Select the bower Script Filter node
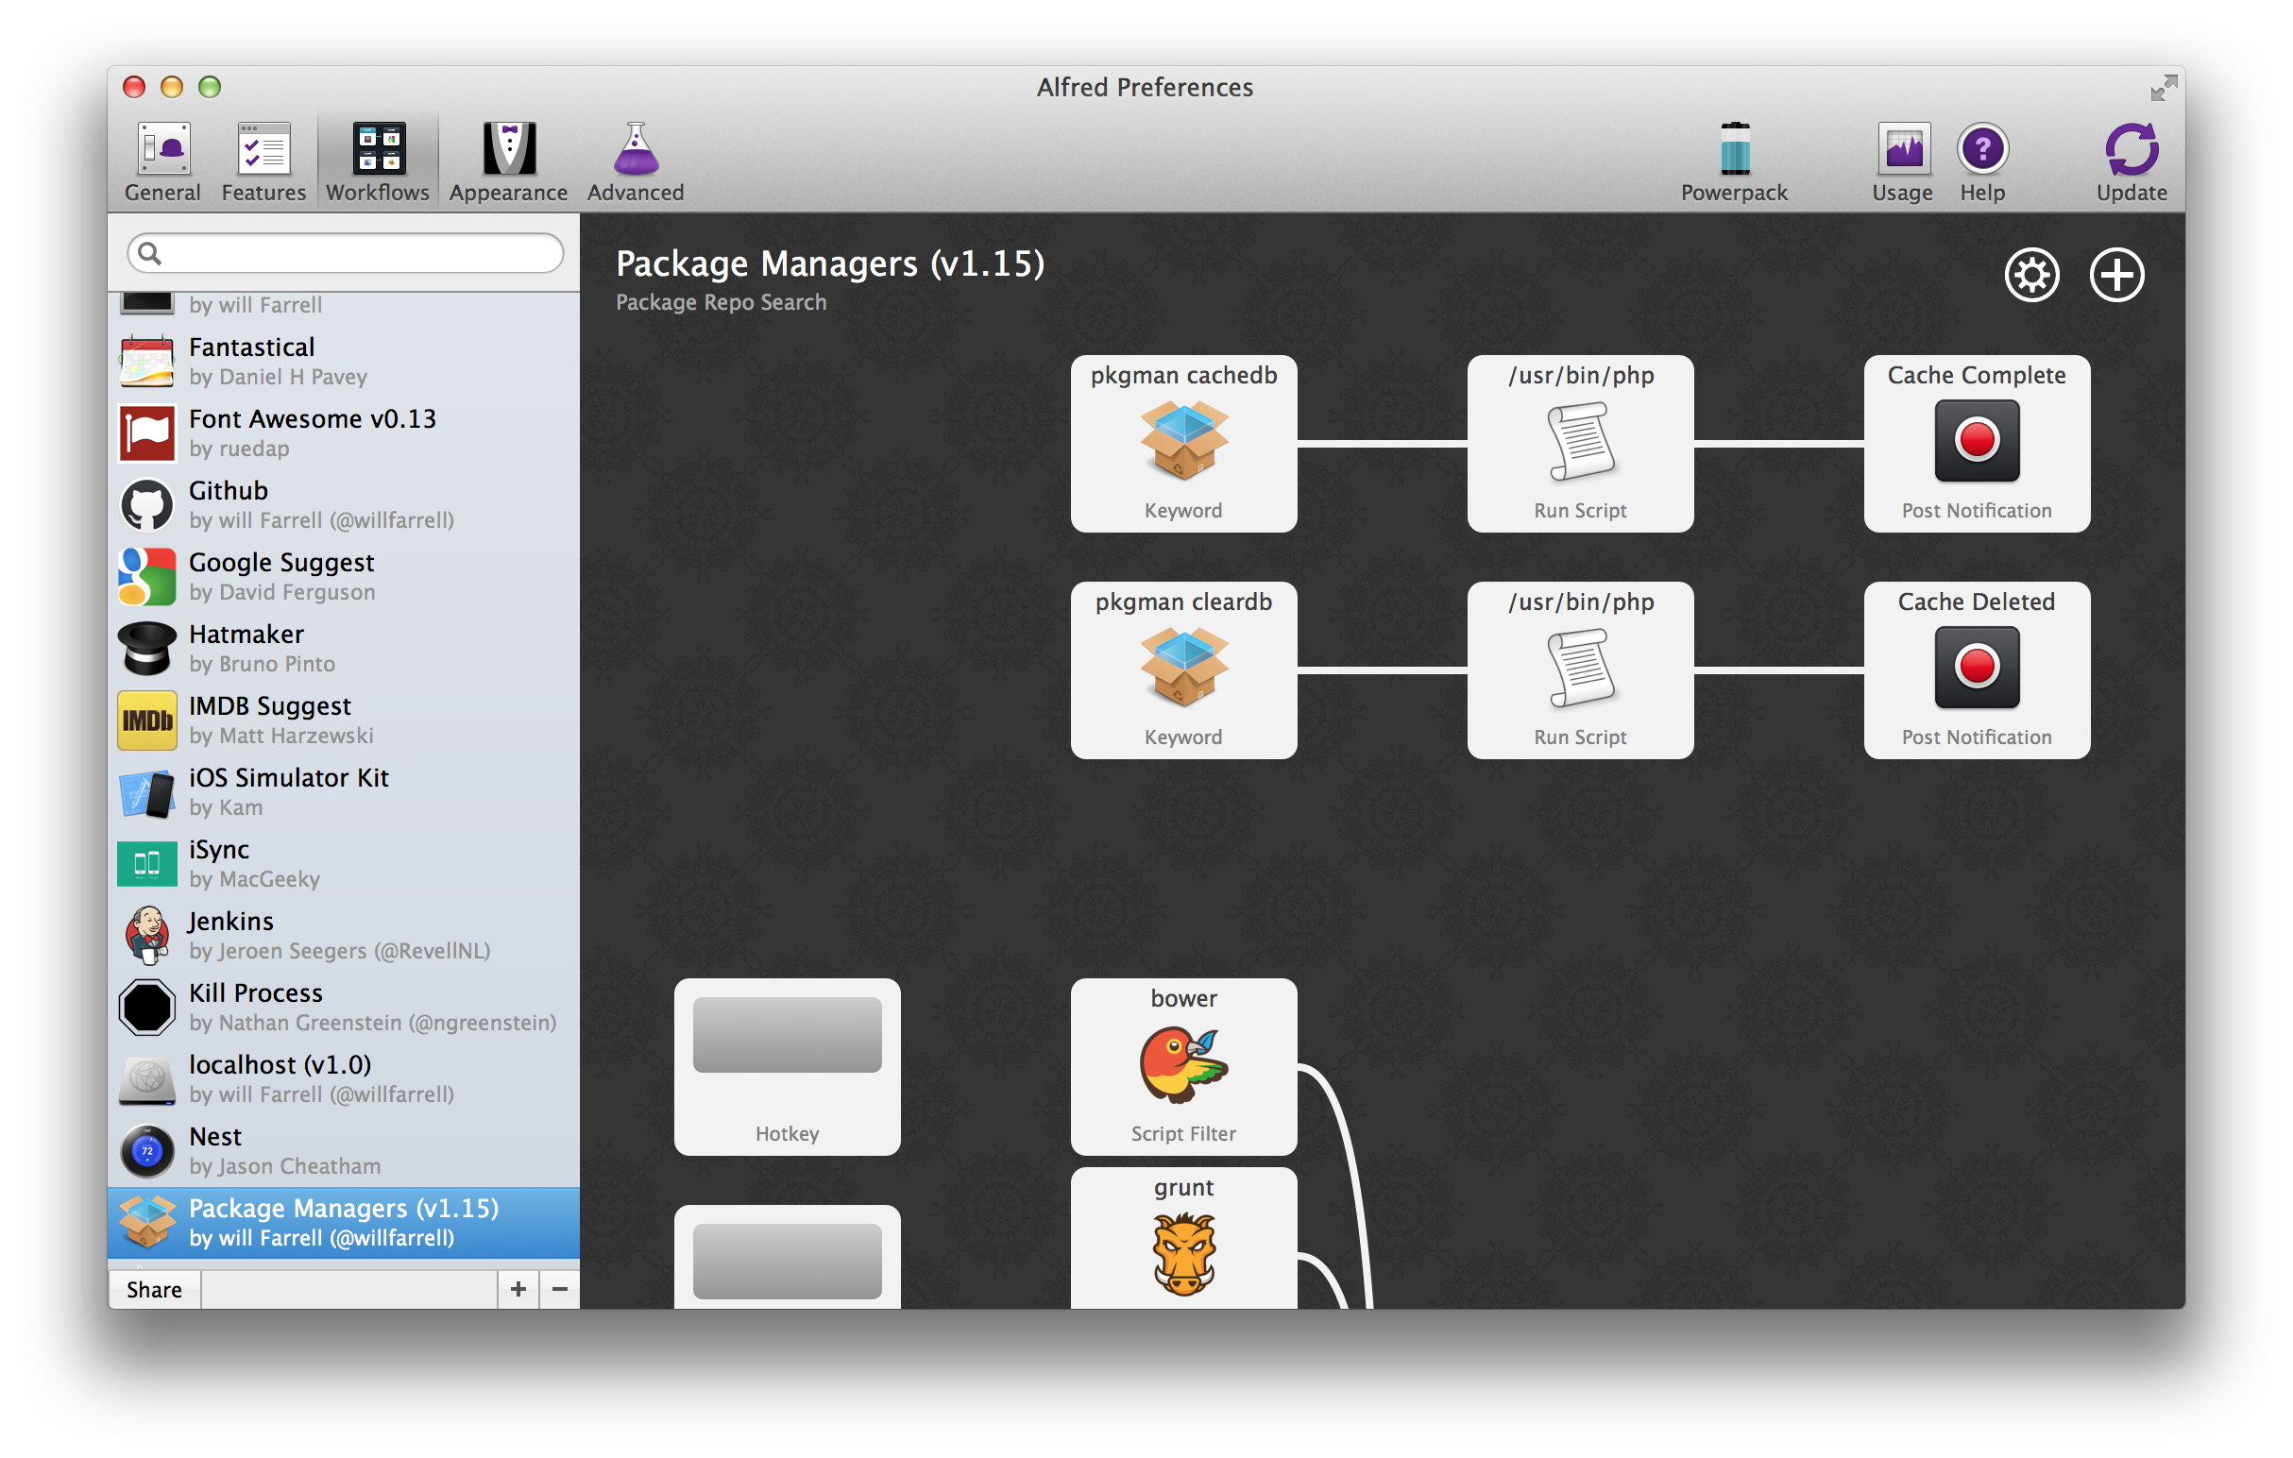2293x1458 pixels. [x=1183, y=1067]
